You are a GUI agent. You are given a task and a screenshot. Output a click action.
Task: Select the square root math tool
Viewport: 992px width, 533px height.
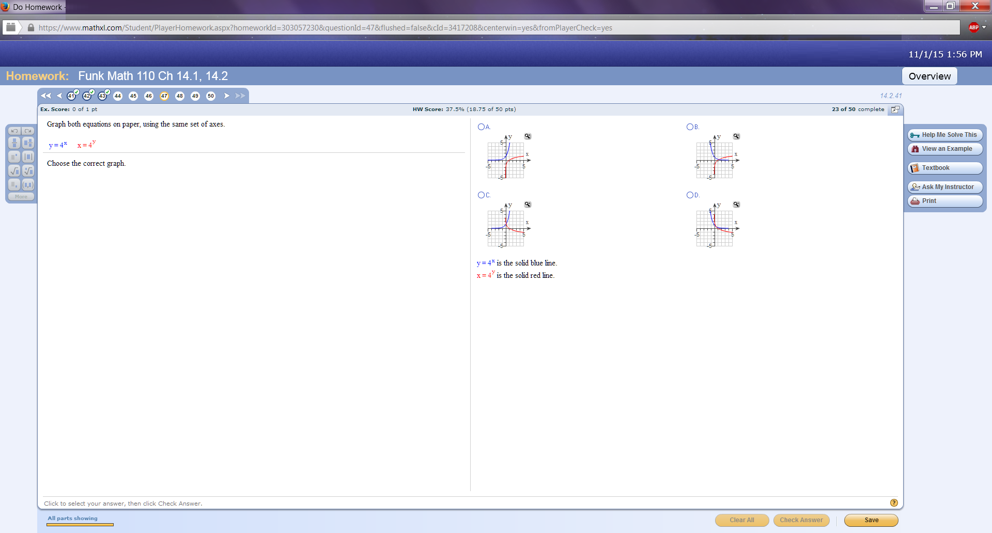[14, 171]
